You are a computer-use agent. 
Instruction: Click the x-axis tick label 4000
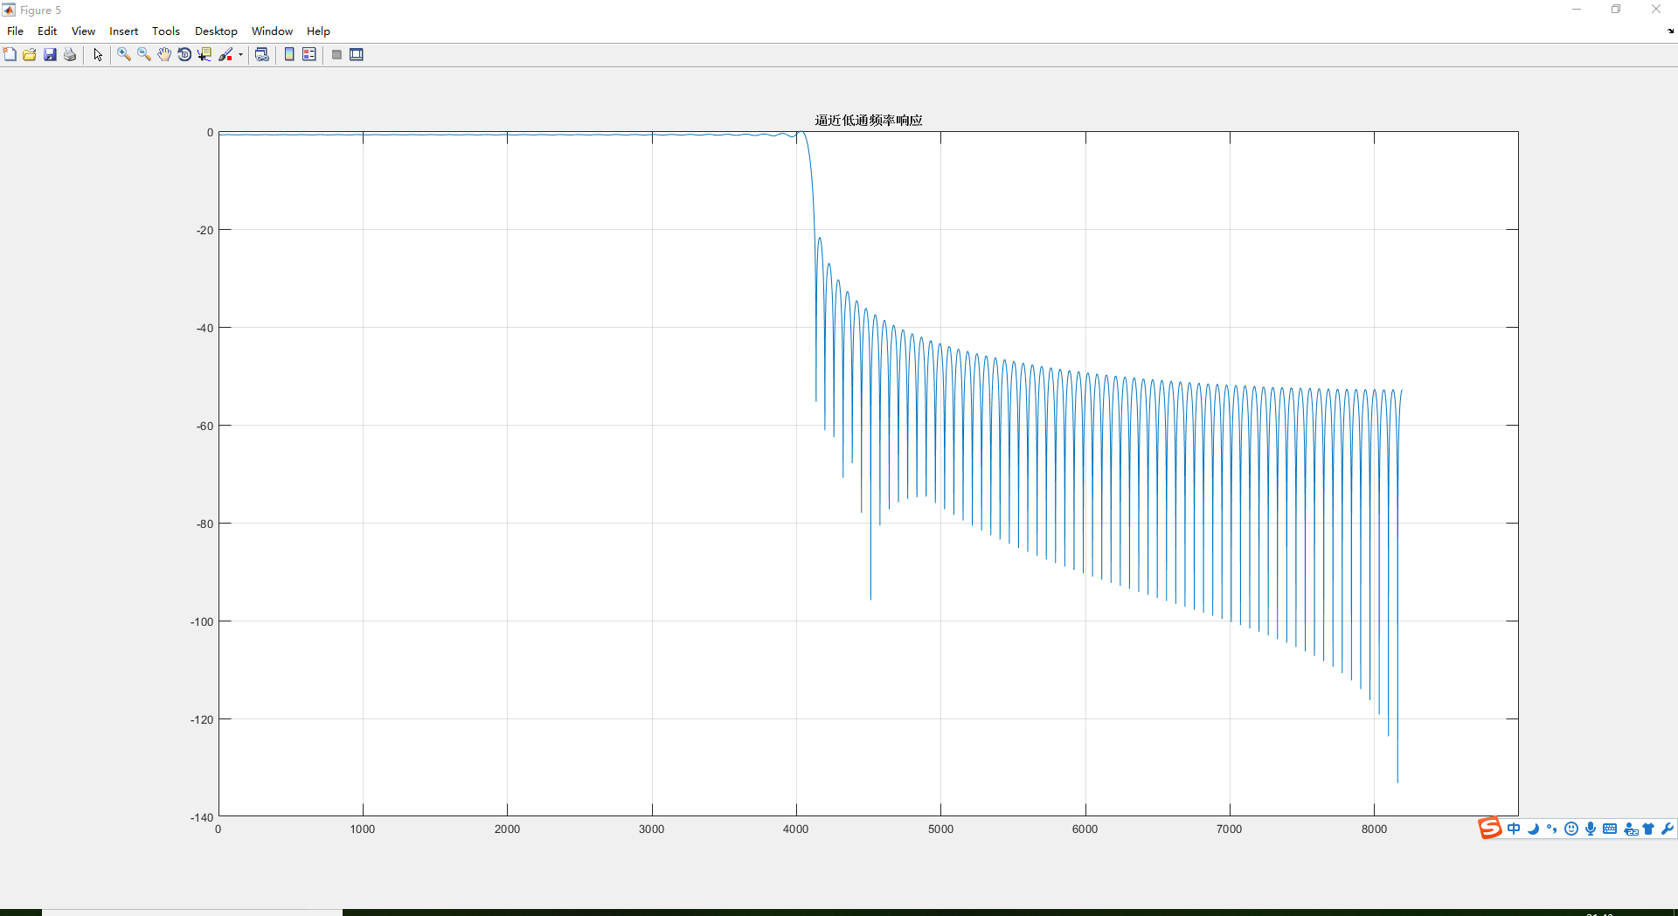(796, 829)
